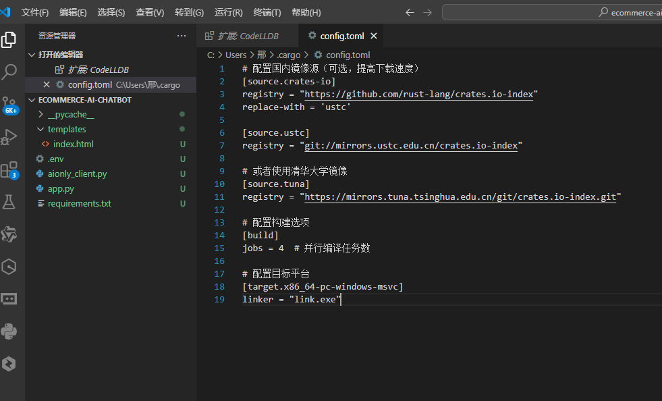Open Source Control view with 6K+ badge
The height and width of the screenshot is (401, 662).
(x=9, y=105)
